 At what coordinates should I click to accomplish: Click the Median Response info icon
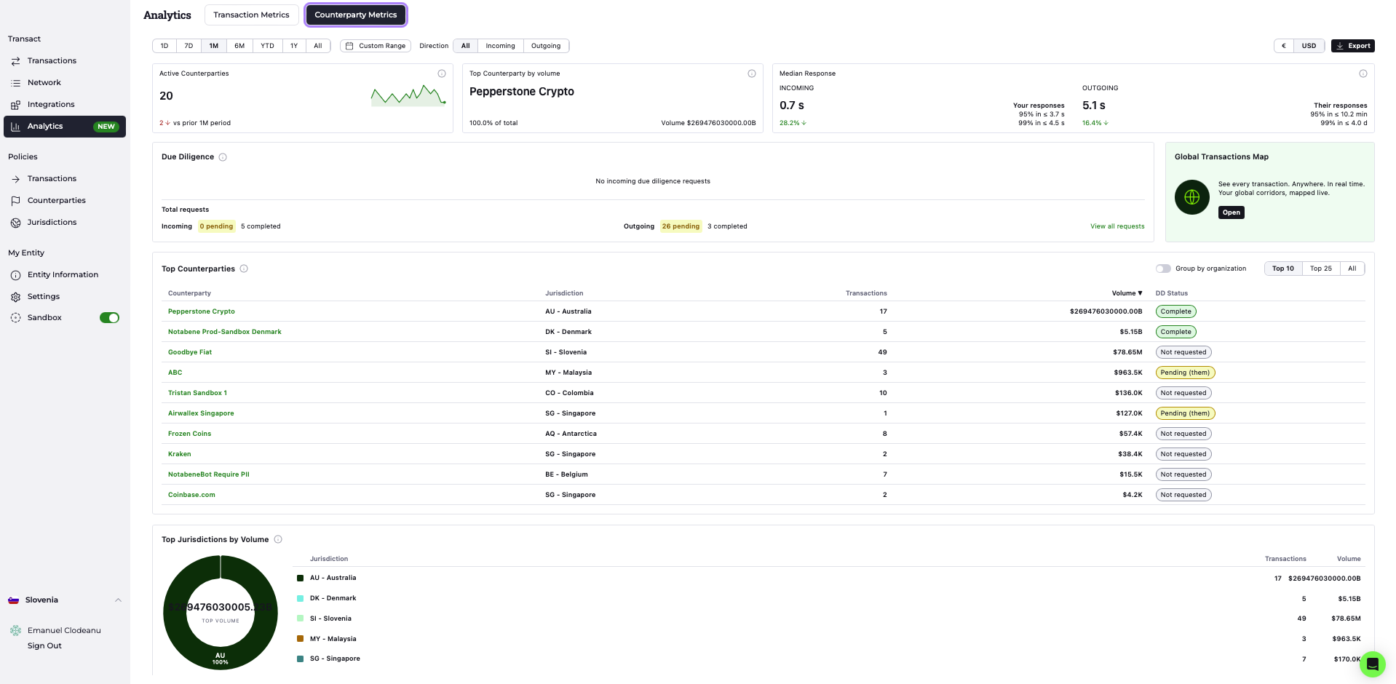tap(1363, 73)
